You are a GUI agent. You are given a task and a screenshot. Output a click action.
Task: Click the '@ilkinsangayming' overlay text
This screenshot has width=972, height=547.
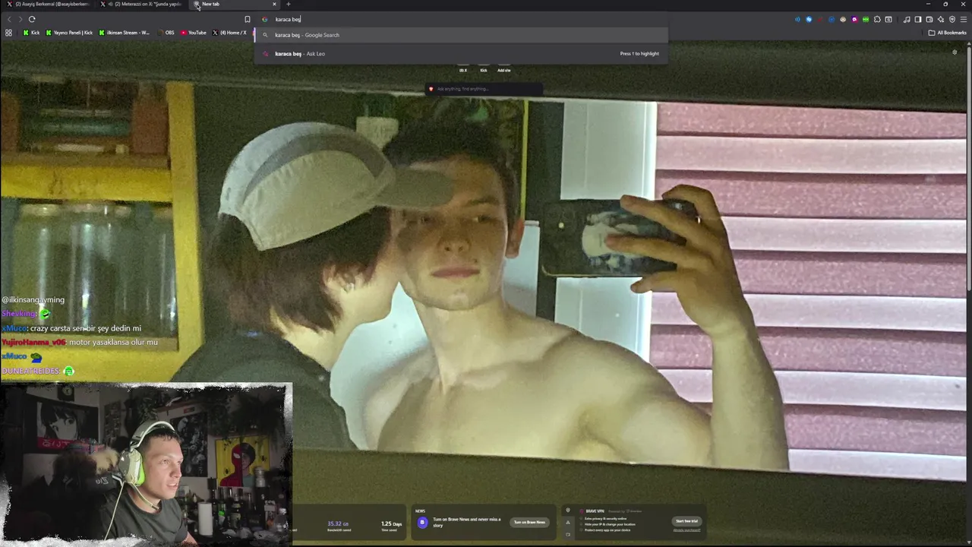(x=33, y=300)
